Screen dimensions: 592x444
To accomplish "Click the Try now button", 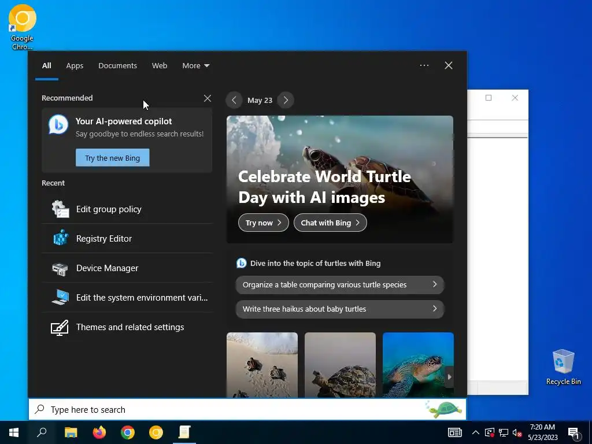I will pos(264,223).
